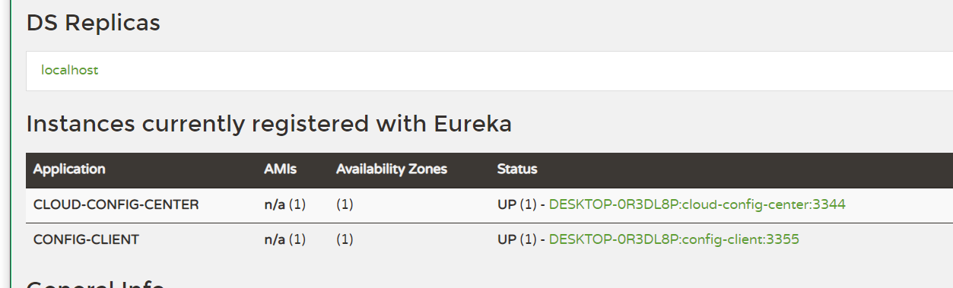Image resolution: width=953 pixels, height=288 pixels.
Task: Click availability zone count for CLOUD-CONFIG-CENTER
Action: click(x=345, y=204)
